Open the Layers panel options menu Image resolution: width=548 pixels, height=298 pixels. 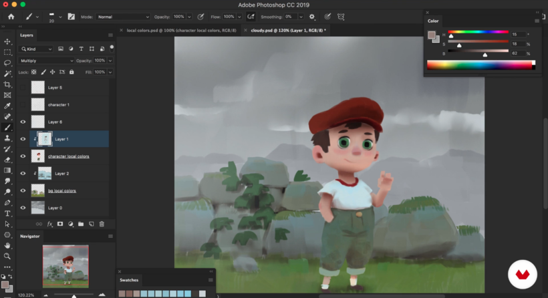pyautogui.click(x=110, y=35)
